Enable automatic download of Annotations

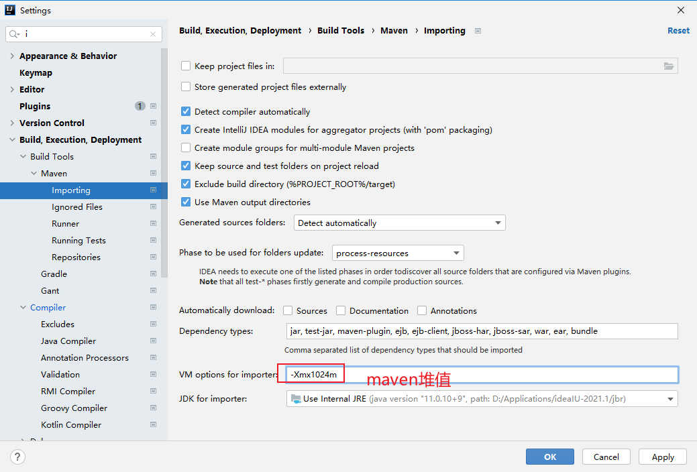click(x=422, y=310)
